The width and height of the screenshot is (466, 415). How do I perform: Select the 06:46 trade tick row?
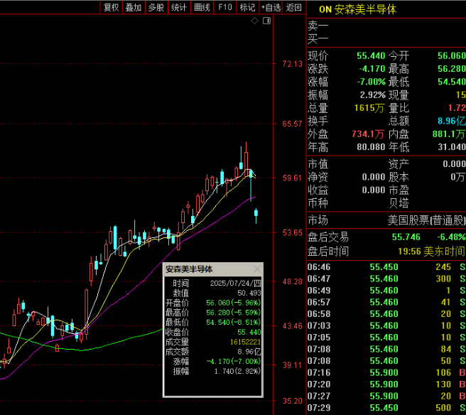click(x=386, y=267)
